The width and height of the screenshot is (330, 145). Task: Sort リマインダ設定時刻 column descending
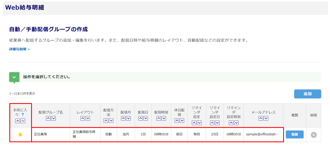(x=236, y=123)
